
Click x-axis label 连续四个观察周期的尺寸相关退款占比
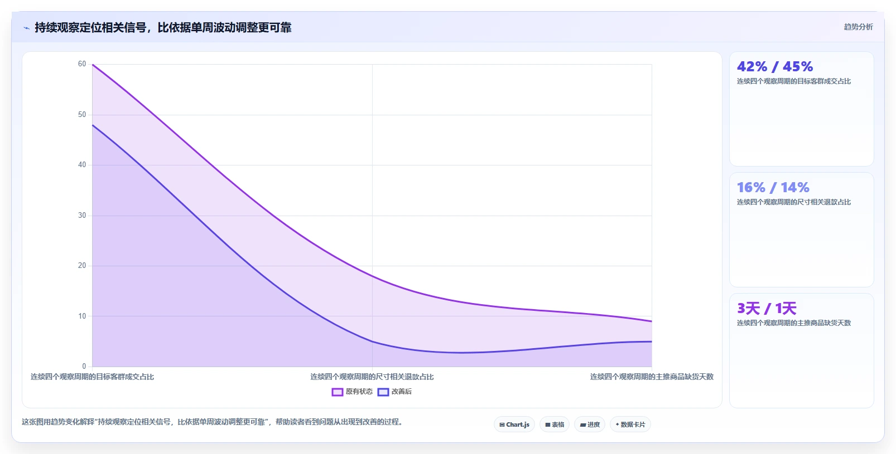click(x=372, y=377)
